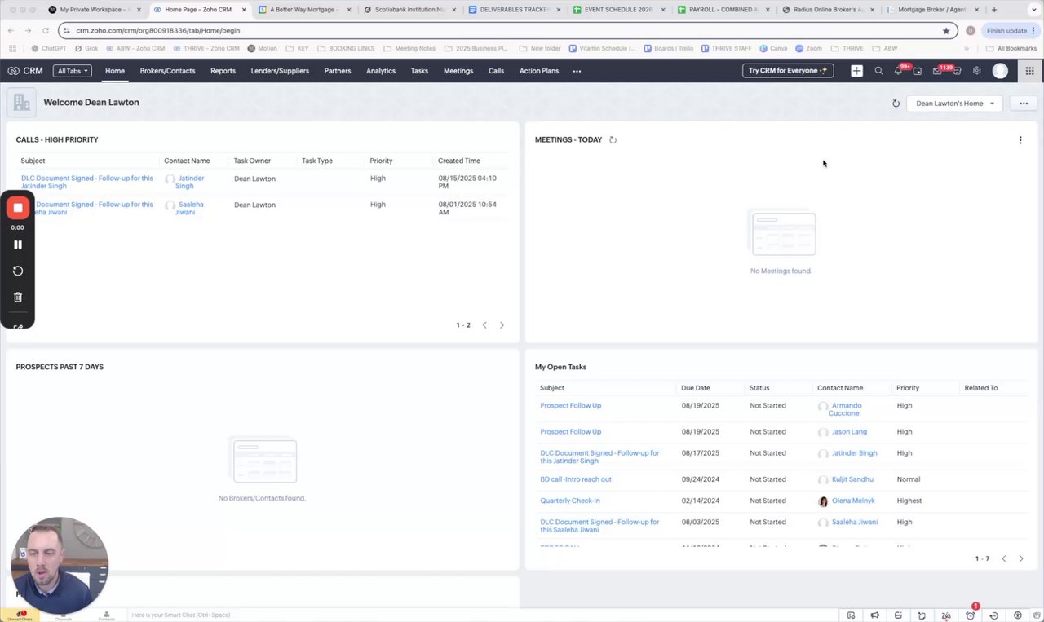The image size is (1044, 622).
Task: Open Kuljit Sandhu contact link
Action: click(852, 479)
